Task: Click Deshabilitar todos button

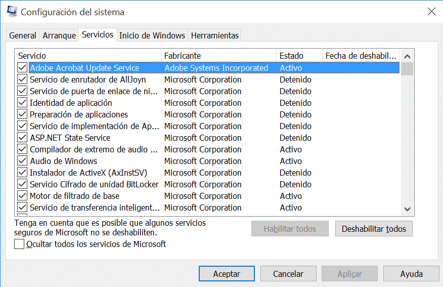Action: pyautogui.click(x=374, y=229)
